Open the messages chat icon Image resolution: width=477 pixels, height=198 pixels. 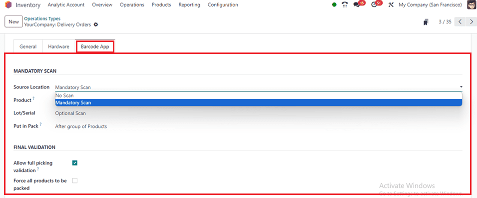(357, 5)
